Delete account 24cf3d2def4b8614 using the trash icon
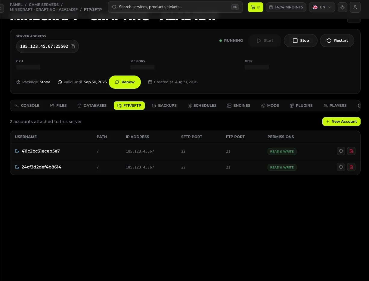The image size is (369, 281). click(x=351, y=167)
